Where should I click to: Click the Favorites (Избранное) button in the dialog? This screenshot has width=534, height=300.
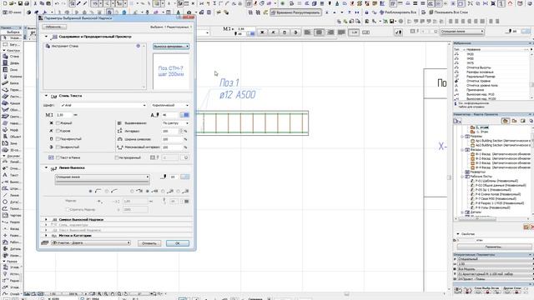(54, 27)
